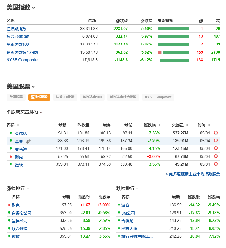
Task: Click the 时间 column header
Action: [201, 125]
